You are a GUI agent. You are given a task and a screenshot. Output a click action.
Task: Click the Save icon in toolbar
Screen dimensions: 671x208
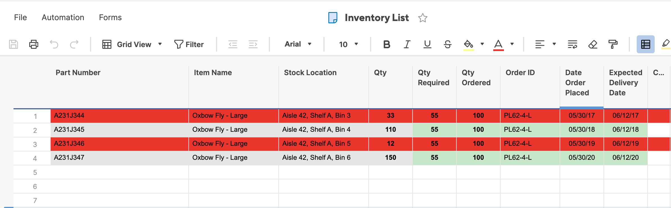click(x=13, y=44)
